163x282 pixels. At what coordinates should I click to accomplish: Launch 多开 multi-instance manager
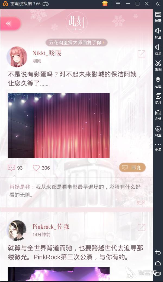click(158, 99)
